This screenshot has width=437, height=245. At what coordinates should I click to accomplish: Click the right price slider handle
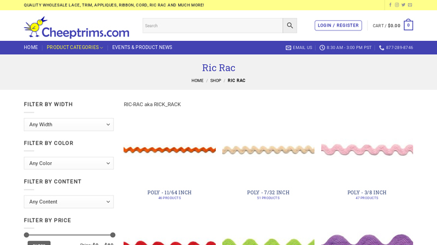point(113,235)
